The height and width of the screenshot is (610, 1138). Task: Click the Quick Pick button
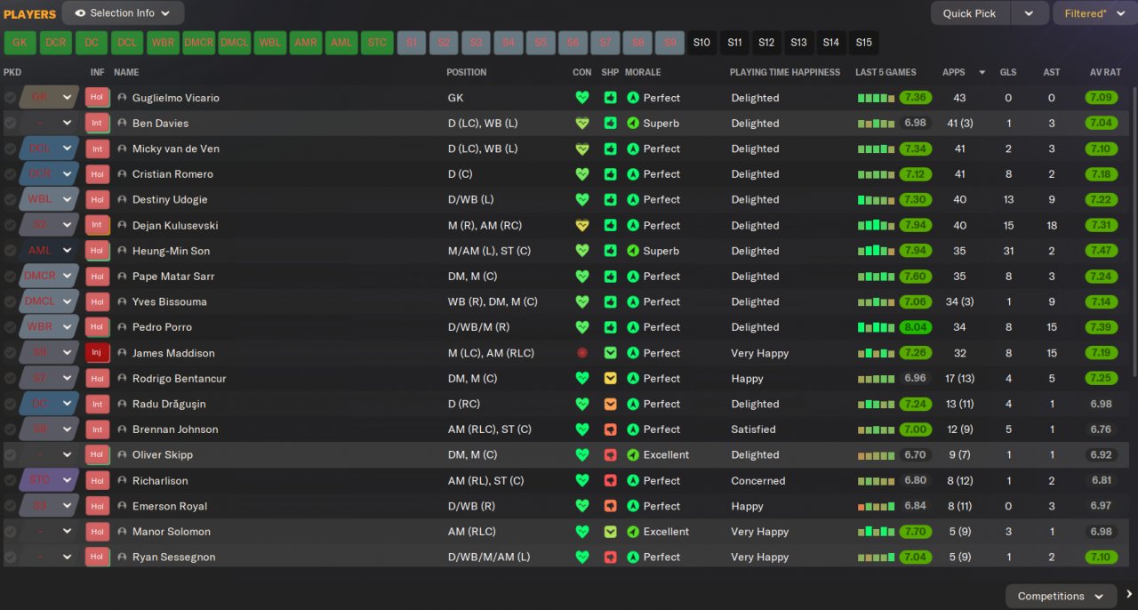[x=970, y=13]
